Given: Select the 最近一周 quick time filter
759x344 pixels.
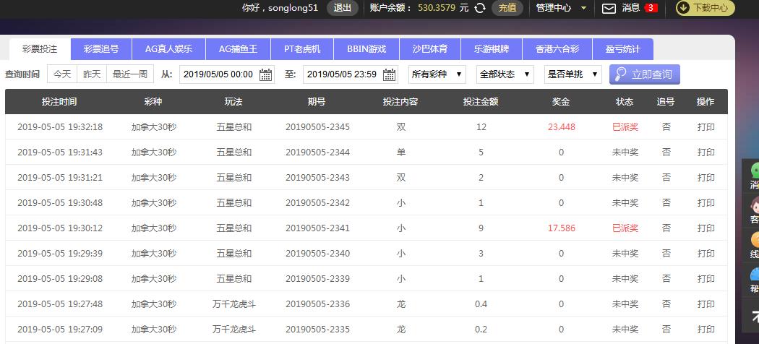Looking at the screenshot, I should tap(130, 74).
